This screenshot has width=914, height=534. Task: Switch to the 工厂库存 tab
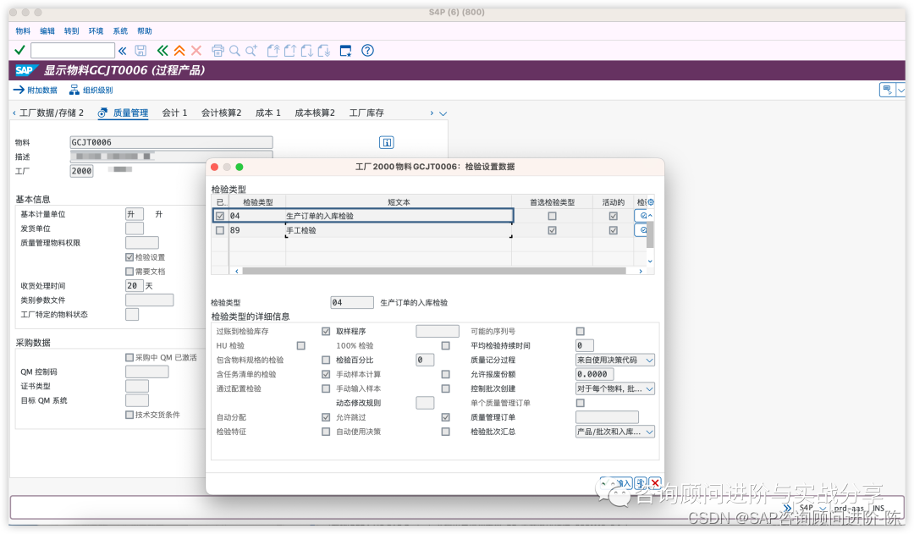tap(366, 113)
